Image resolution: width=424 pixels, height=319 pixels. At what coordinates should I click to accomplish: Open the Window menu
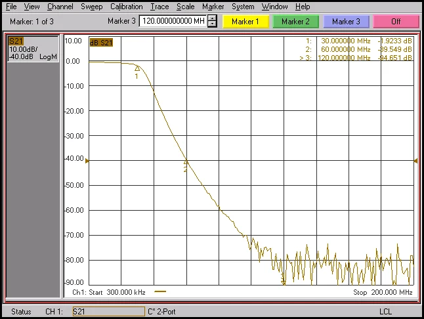pyautogui.click(x=274, y=7)
